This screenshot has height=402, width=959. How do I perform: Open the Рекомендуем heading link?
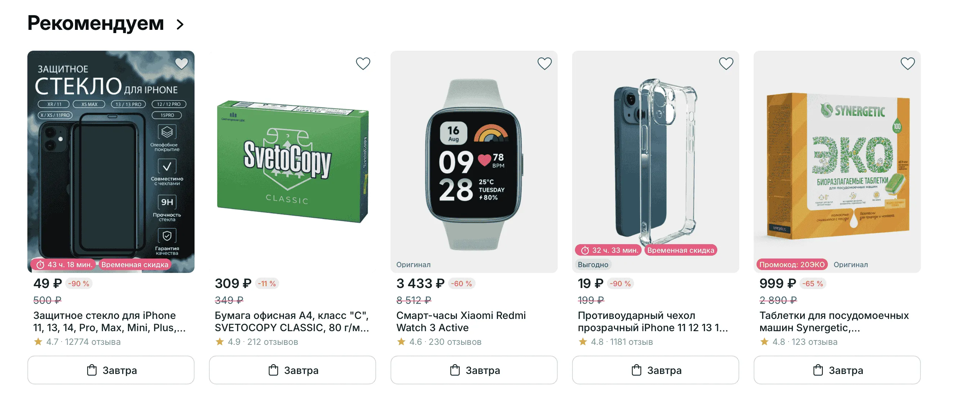click(96, 23)
